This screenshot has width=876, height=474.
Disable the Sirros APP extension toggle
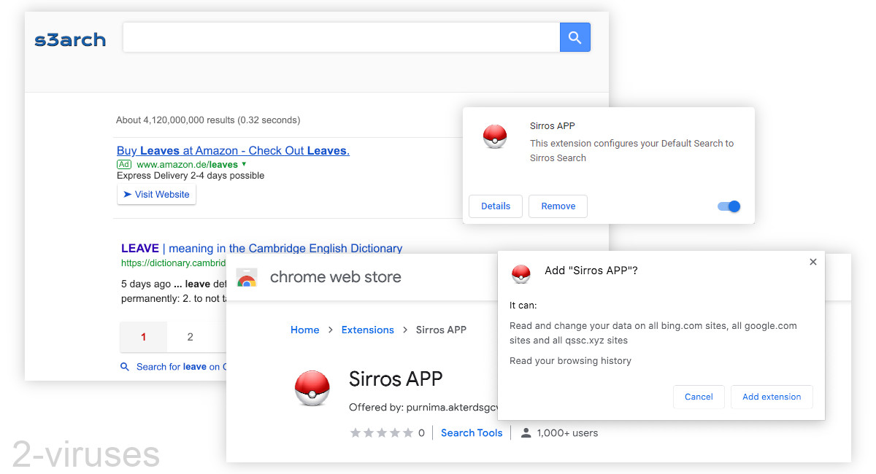click(728, 206)
